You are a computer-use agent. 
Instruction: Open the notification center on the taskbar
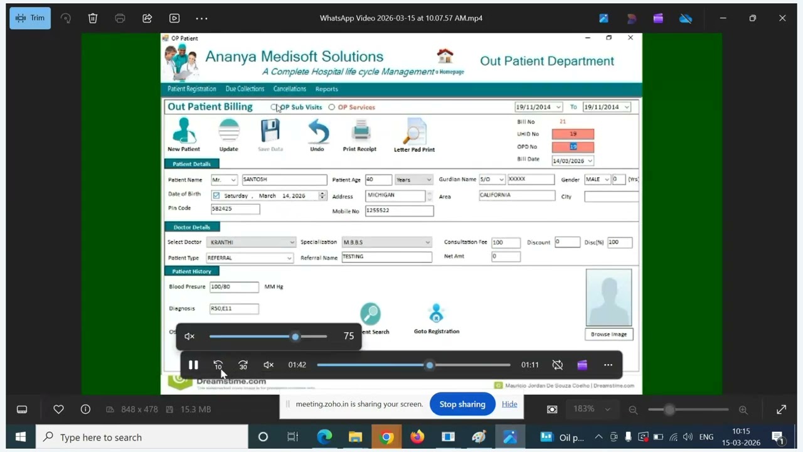click(x=778, y=437)
